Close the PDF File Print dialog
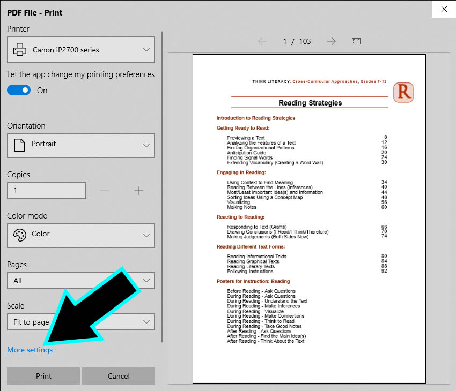456x391 pixels. [x=444, y=9]
